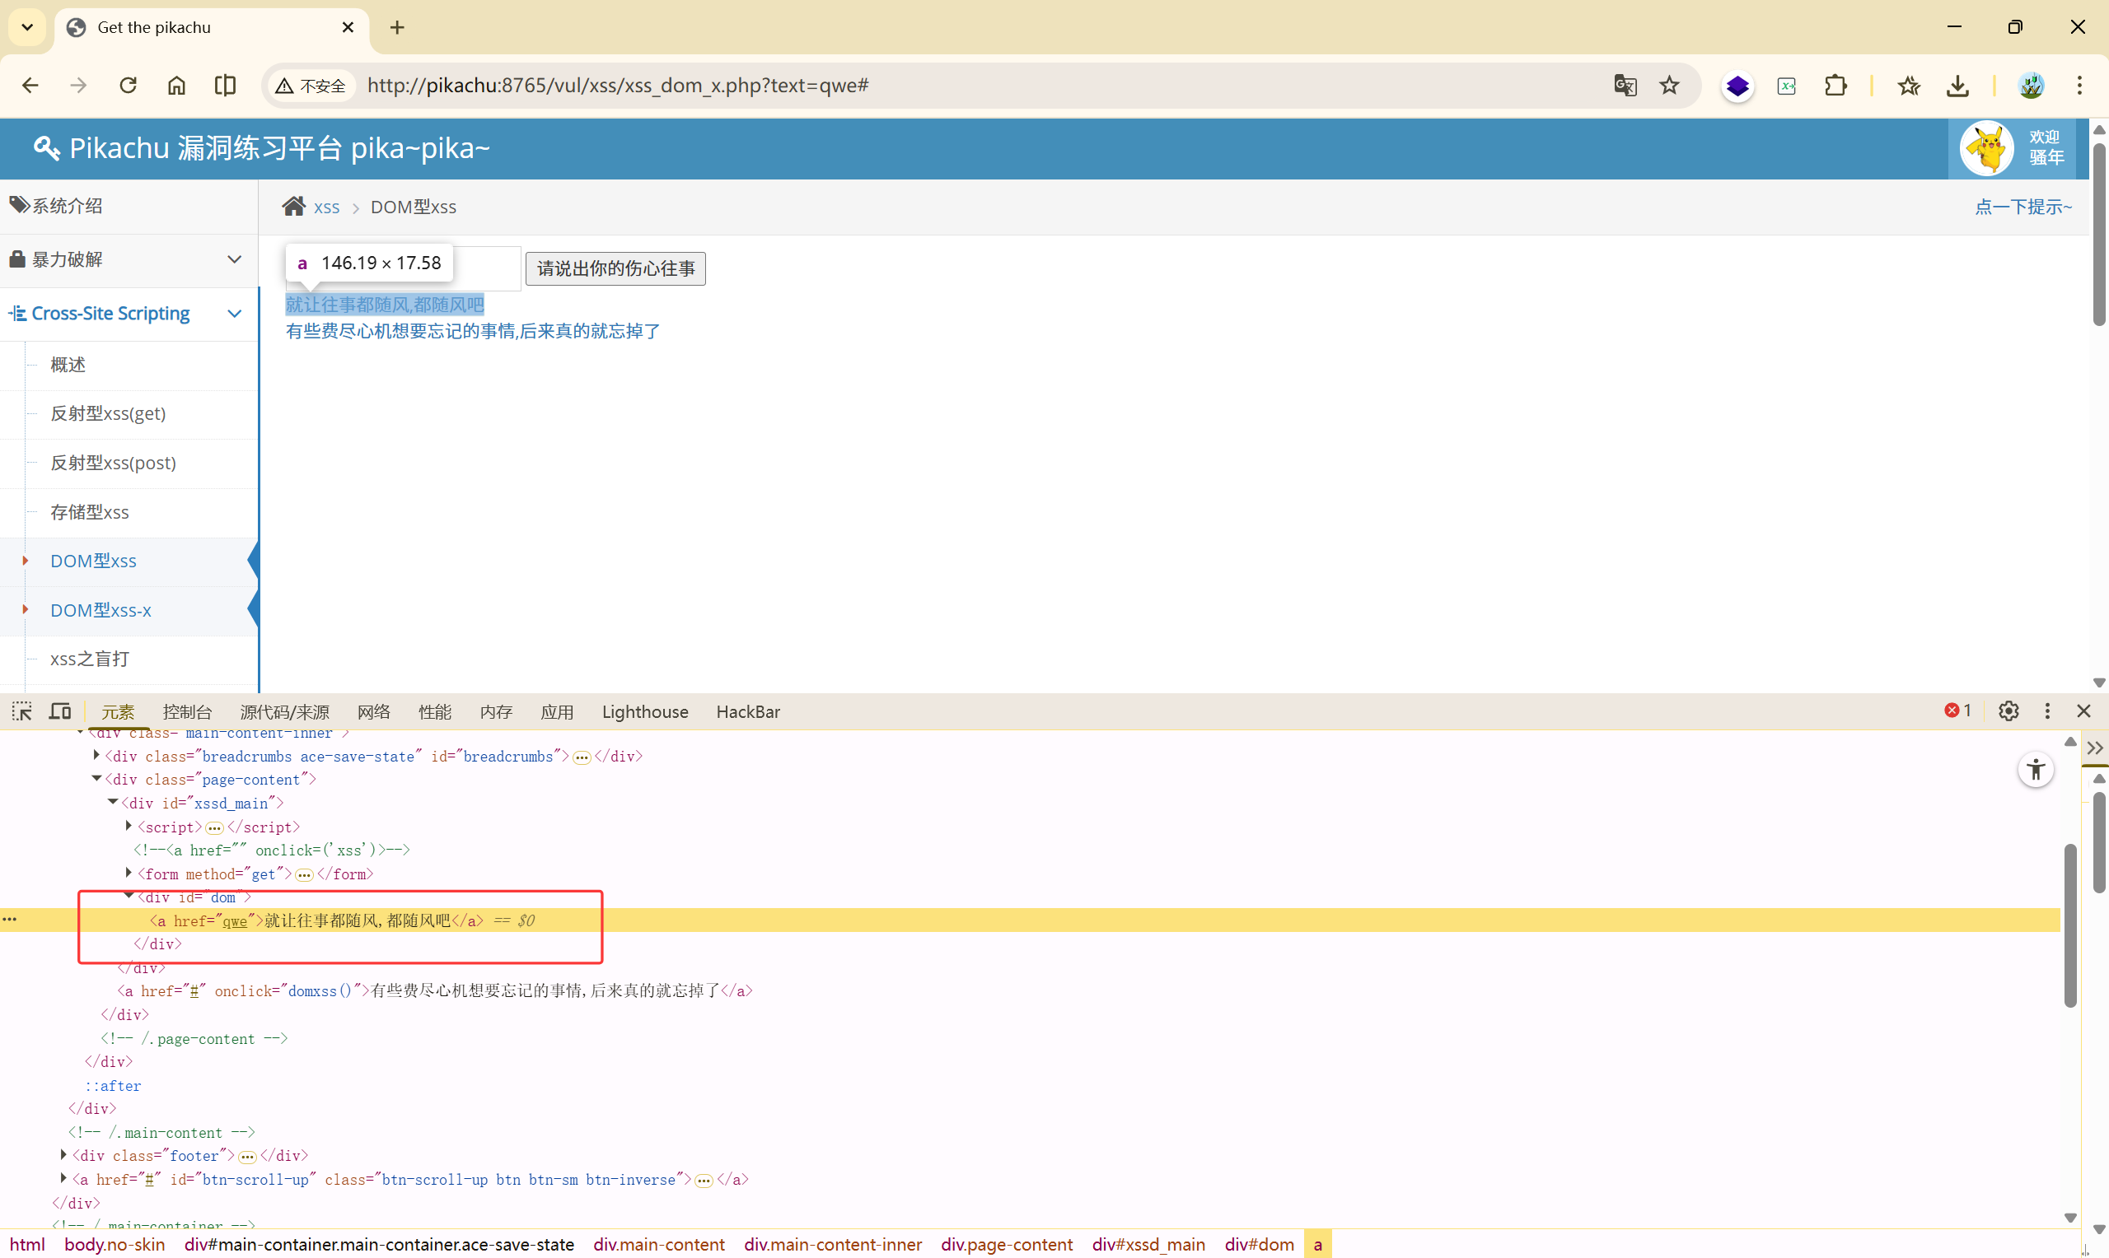Open the HackBar DevTools tab
Image resolution: width=2109 pixels, height=1258 pixels.
[747, 712]
